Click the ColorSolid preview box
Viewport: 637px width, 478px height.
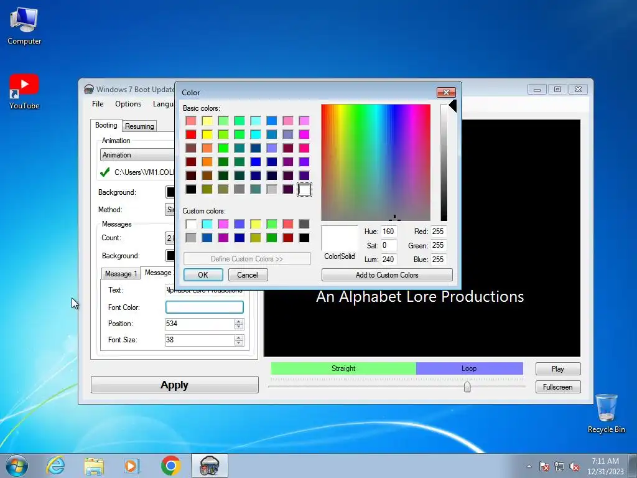pyautogui.click(x=339, y=238)
